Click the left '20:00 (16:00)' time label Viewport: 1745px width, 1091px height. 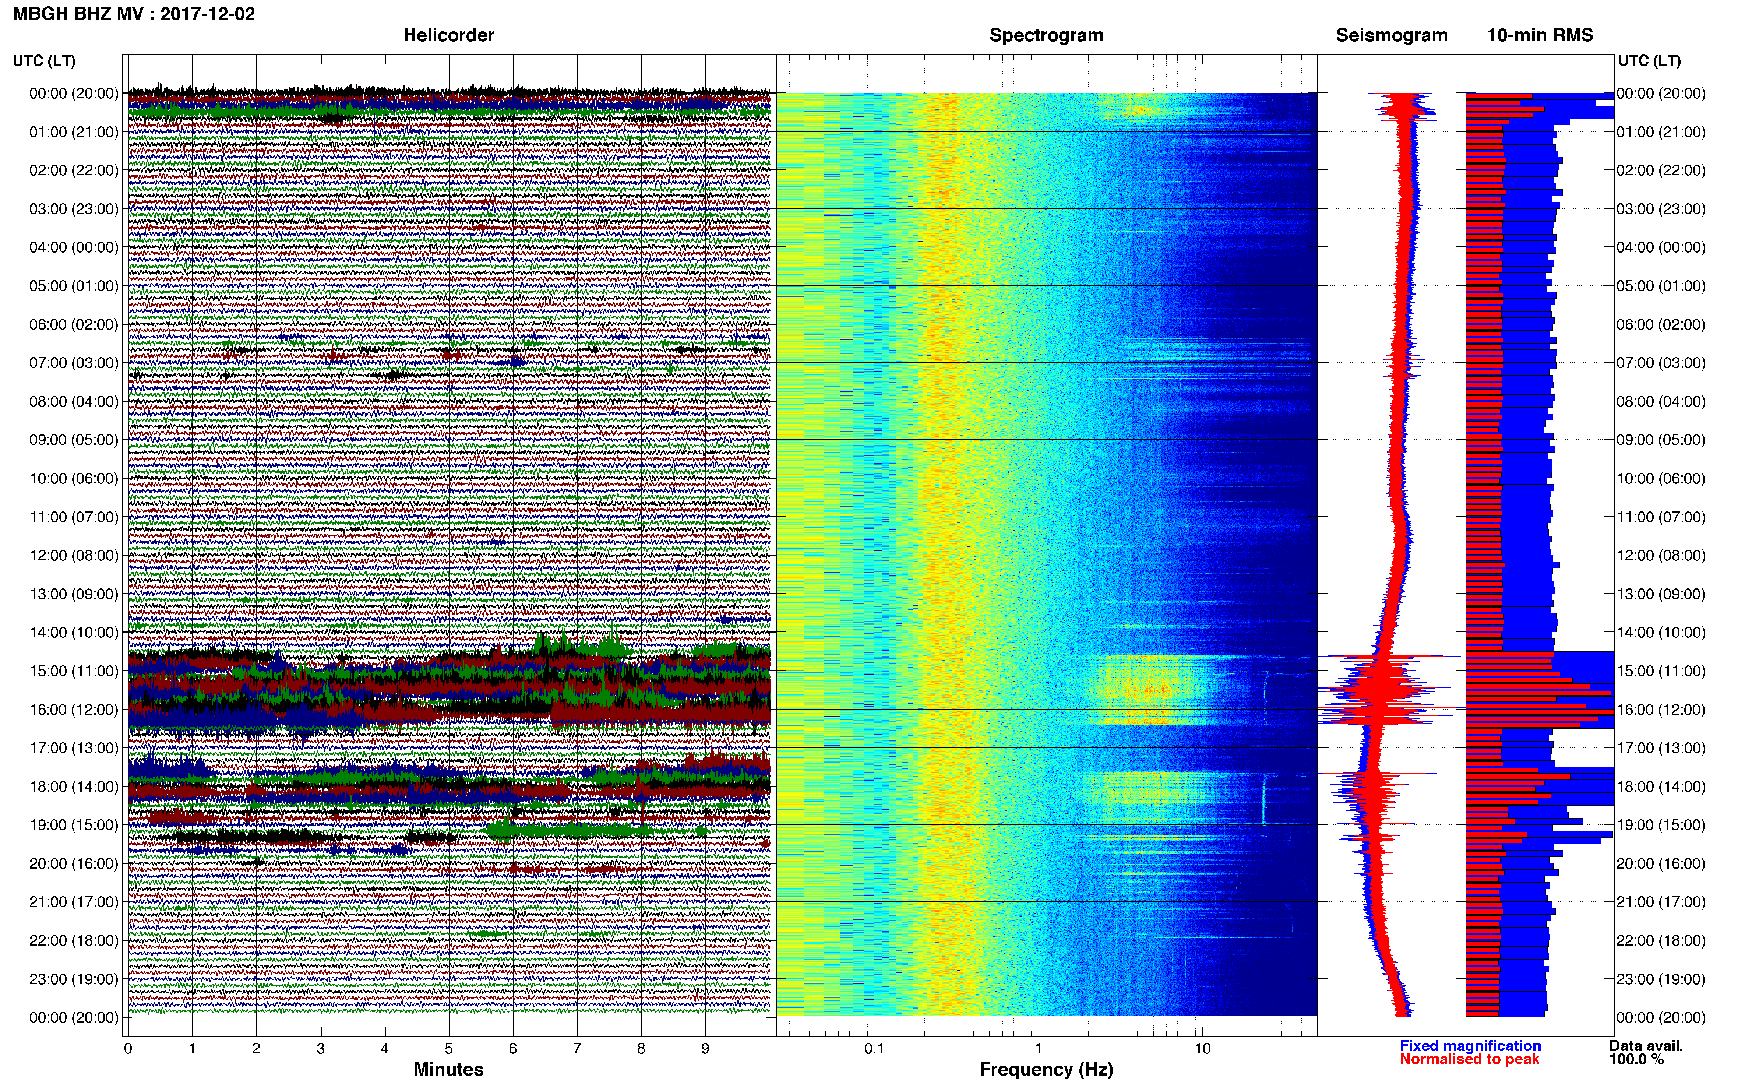(x=74, y=864)
